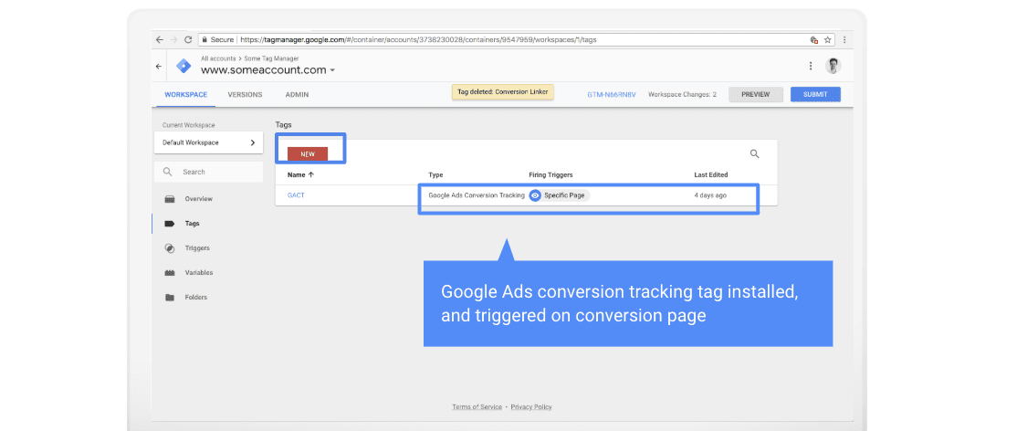
Task: Click the extension icon beside the bookmark star
Action: click(814, 39)
